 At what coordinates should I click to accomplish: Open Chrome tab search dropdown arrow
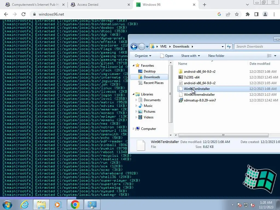247,5
